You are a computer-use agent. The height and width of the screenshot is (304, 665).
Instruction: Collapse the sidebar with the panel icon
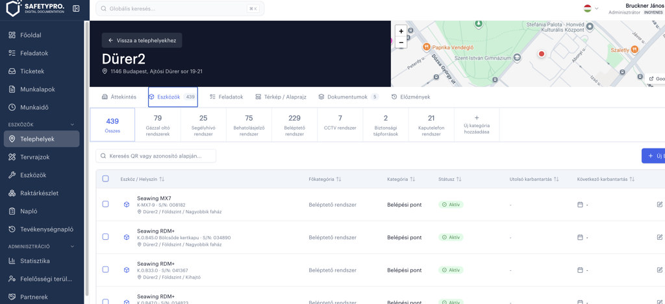point(76,8)
